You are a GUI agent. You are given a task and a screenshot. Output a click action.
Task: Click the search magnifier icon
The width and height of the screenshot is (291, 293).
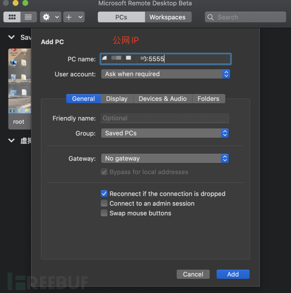point(210,17)
